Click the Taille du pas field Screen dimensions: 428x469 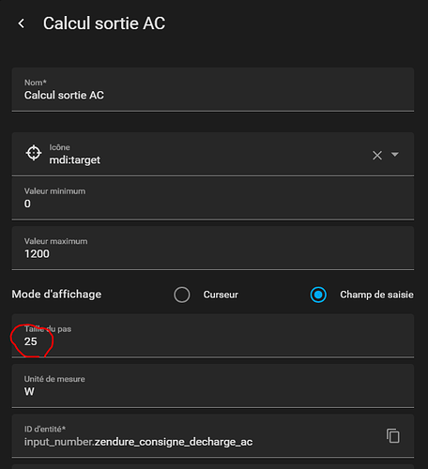click(x=213, y=336)
